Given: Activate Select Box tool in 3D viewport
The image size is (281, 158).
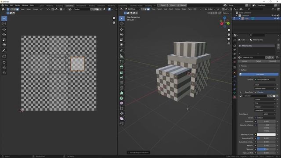Looking at the screenshot, I should 122,18.
